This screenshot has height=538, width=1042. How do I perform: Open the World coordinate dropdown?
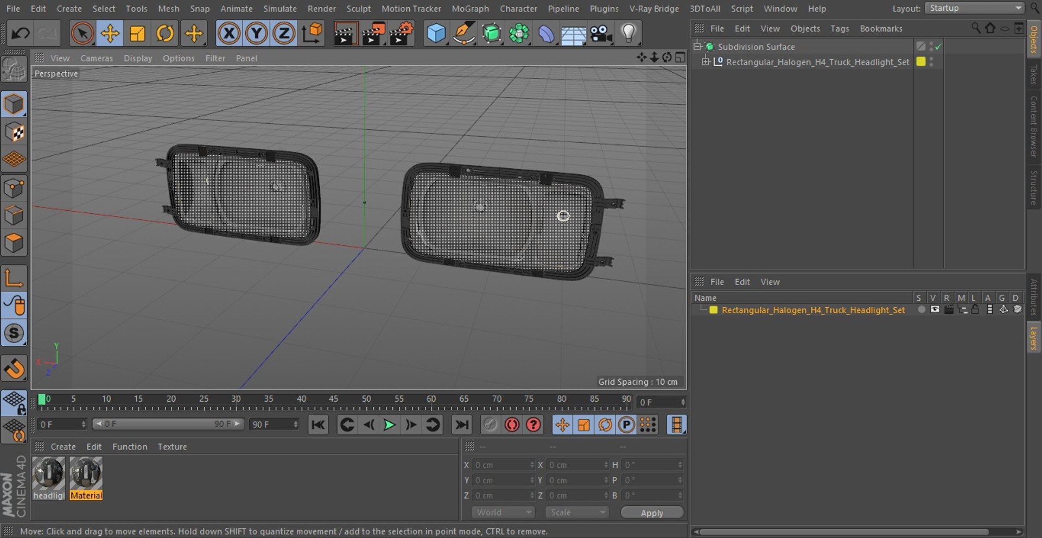[503, 512]
